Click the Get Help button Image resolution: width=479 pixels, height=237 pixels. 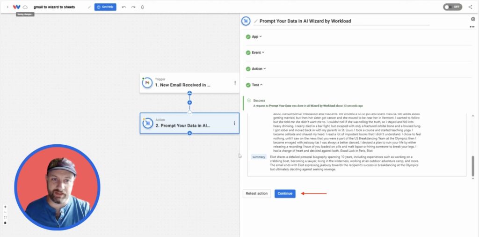click(105, 7)
